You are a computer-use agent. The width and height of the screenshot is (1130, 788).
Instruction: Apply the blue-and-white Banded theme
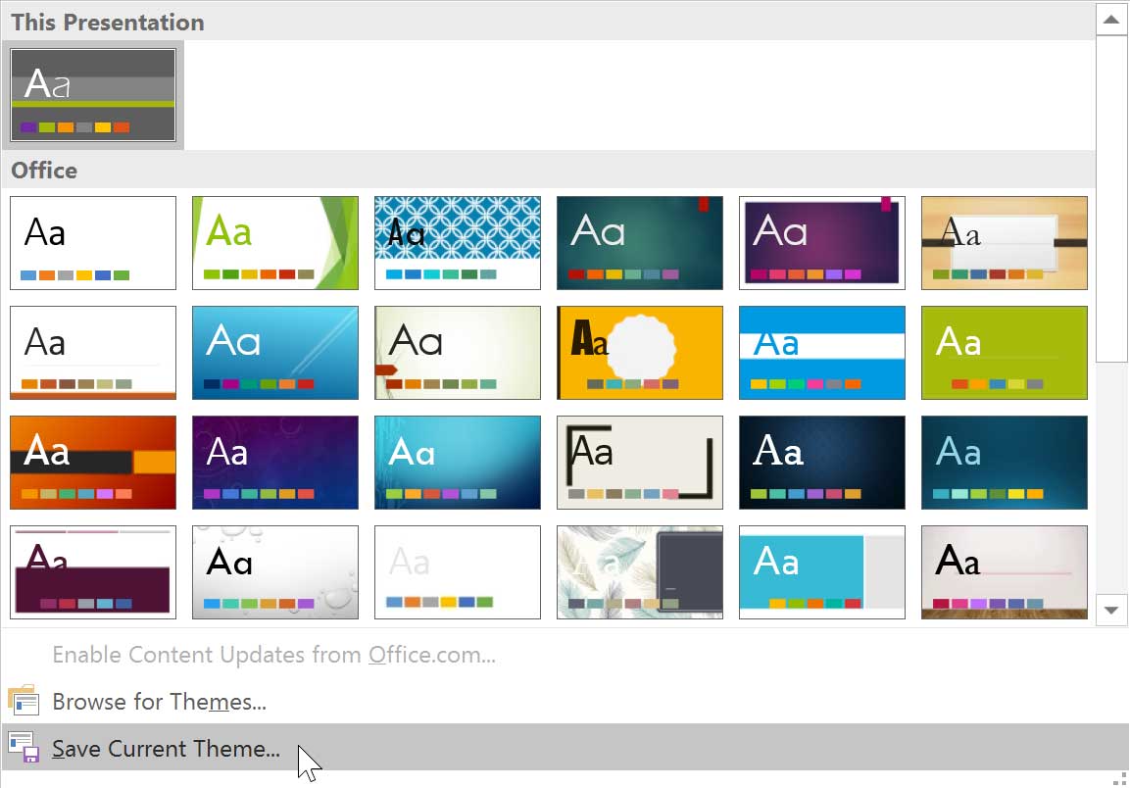point(821,353)
